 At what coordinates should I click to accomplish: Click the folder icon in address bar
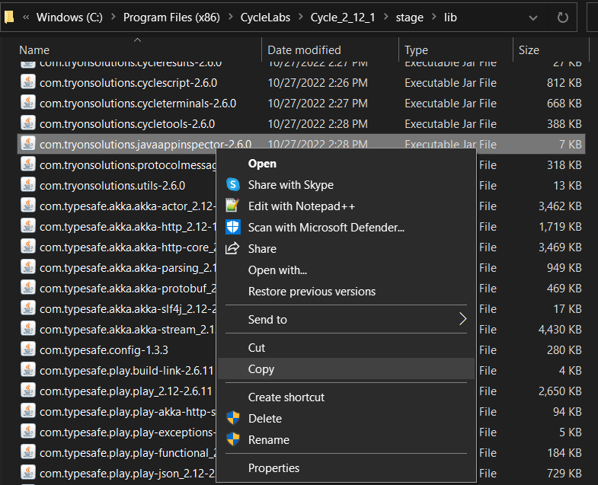click(9, 17)
